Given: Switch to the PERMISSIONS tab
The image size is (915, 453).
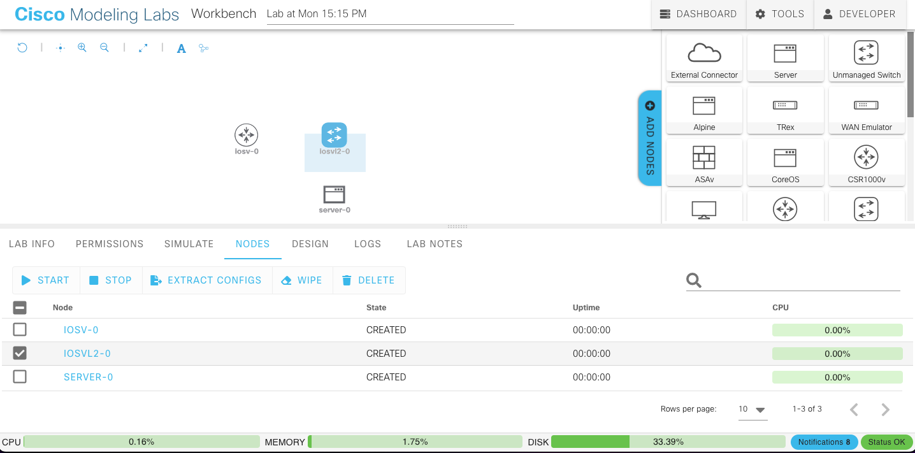Looking at the screenshot, I should 110,244.
